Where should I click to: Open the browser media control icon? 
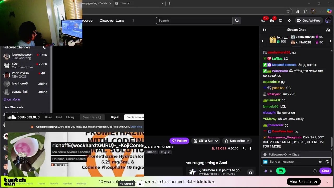pyautogui.click(x=297, y=11)
